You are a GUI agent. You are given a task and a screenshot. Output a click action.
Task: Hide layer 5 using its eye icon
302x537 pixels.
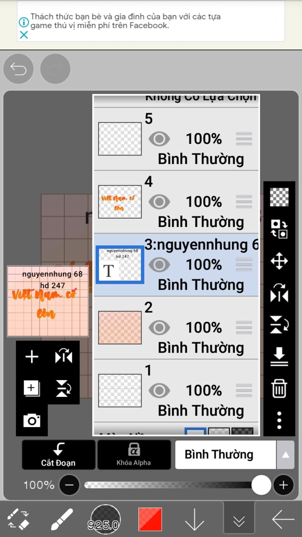click(x=159, y=139)
